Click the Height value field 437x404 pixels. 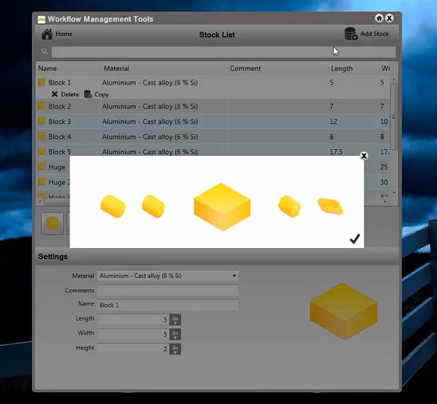(133, 349)
